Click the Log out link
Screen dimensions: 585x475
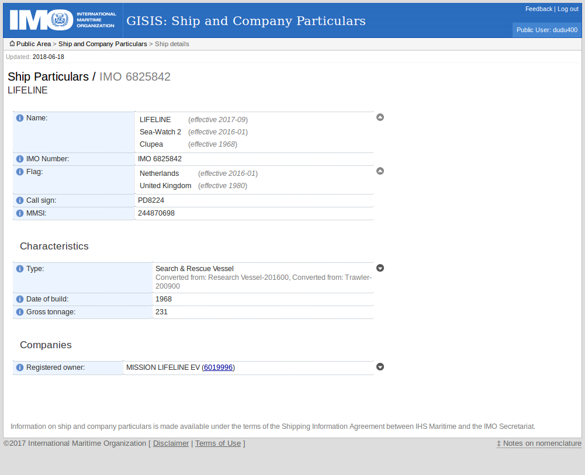568,9
